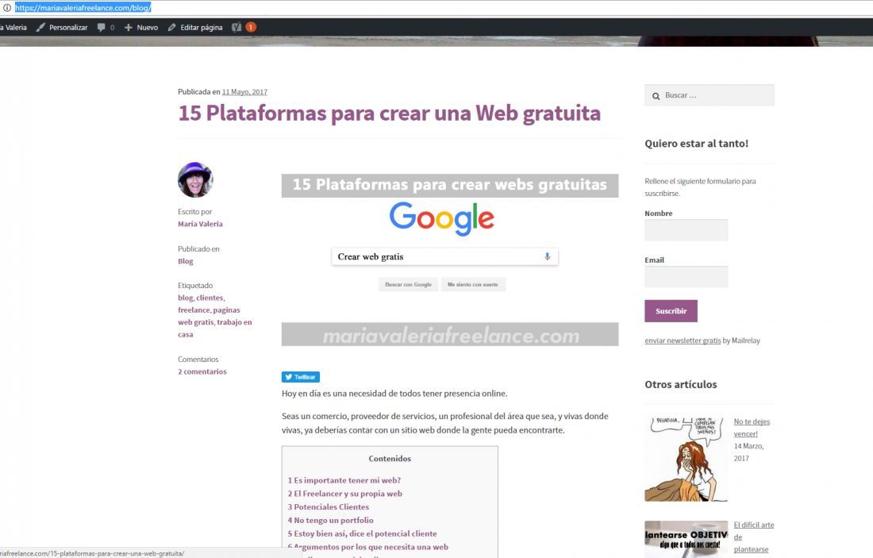This screenshot has width=873, height=558.
Task: Open the tag link paginas web gratis
Action: [x=209, y=317]
